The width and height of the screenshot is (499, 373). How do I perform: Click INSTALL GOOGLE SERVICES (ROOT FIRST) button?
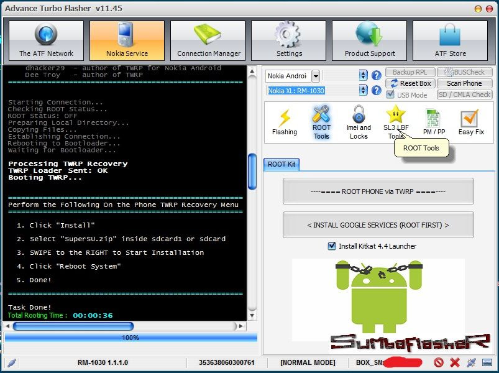[378, 225]
